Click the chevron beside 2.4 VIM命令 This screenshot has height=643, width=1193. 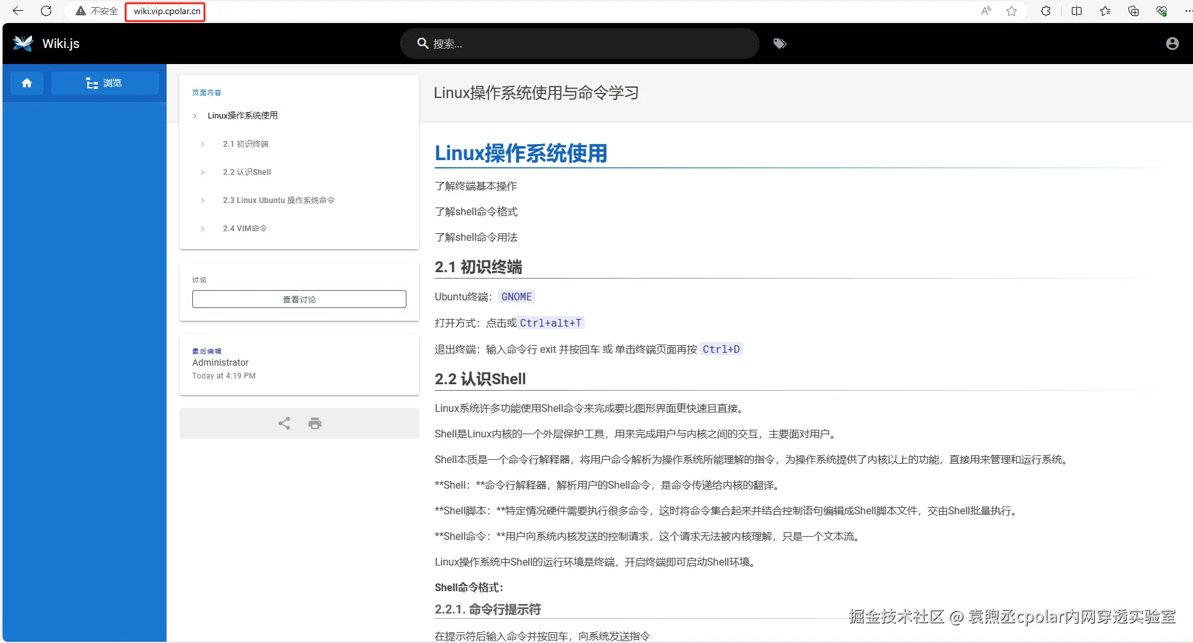coord(203,229)
